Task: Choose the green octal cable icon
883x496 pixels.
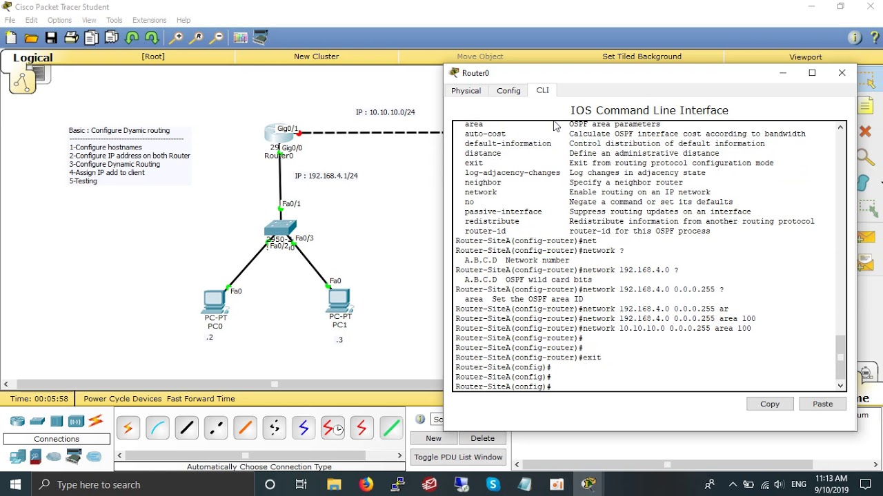Action: pos(390,428)
